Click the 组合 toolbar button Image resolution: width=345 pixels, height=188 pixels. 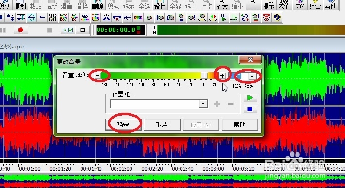(315, 5)
